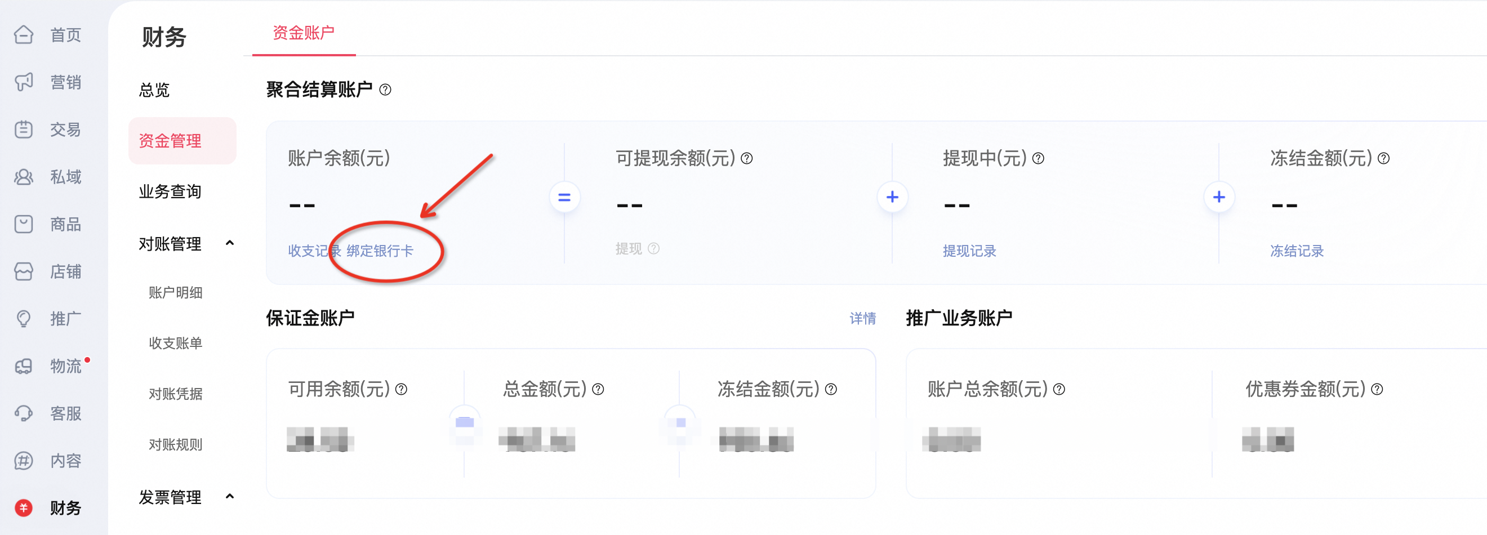Click the home (首页) house icon
This screenshot has width=1487, height=535.
24,34
